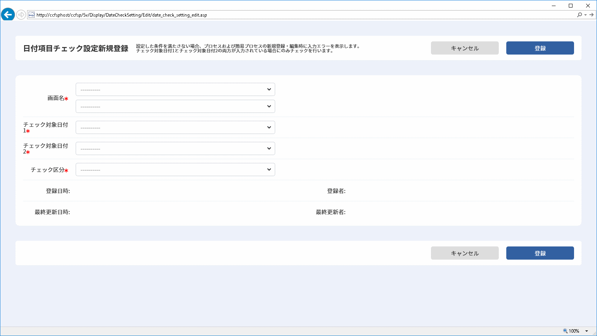Click the go arrow at address bar end
Viewport: 597px width, 336px height.
pyautogui.click(x=592, y=15)
